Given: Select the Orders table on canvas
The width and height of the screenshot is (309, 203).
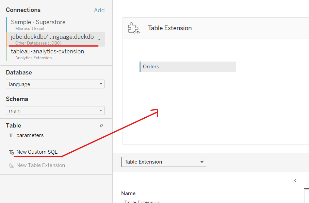Looking at the screenshot, I should tap(188, 67).
